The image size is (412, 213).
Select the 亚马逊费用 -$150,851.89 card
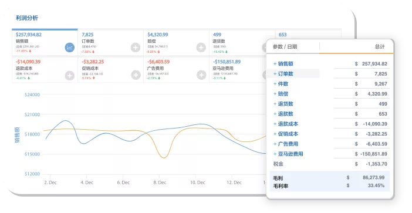238,70
